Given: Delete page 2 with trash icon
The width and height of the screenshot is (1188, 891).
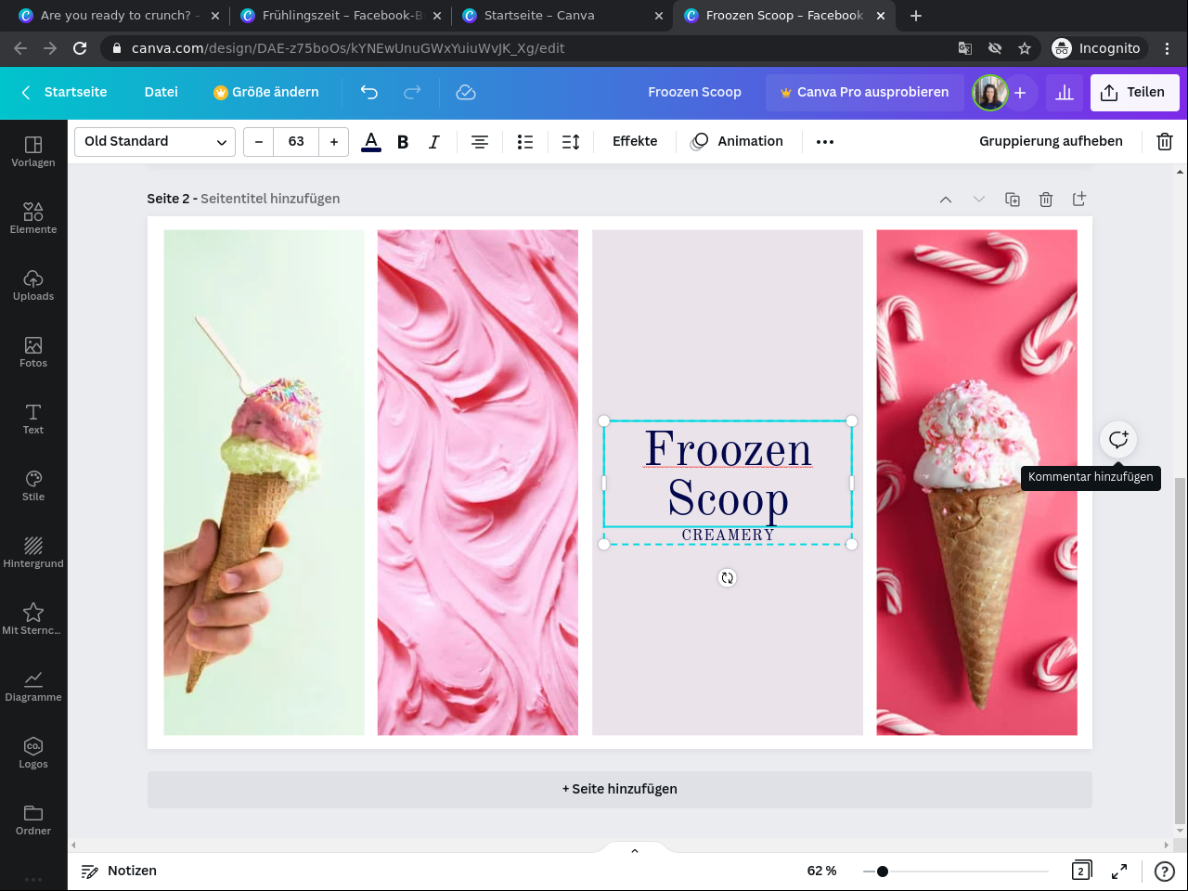Looking at the screenshot, I should pyautogui.click(x=1046, y=200).
